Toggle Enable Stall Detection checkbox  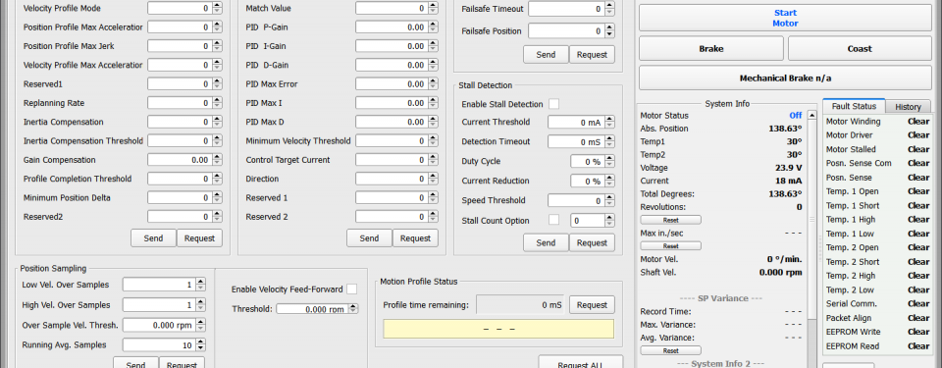click(x=553, y=104)
